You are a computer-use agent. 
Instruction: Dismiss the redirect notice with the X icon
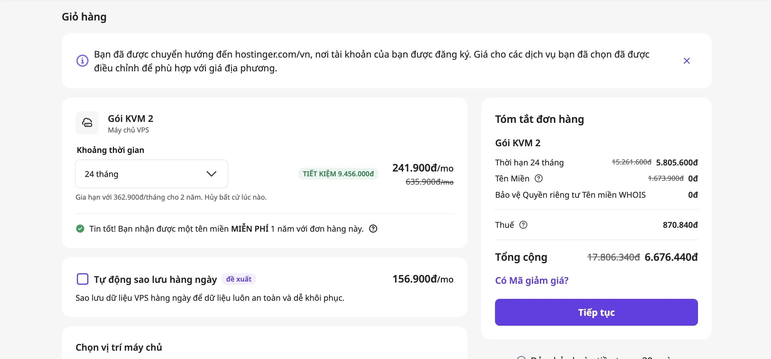pos(686,61)
